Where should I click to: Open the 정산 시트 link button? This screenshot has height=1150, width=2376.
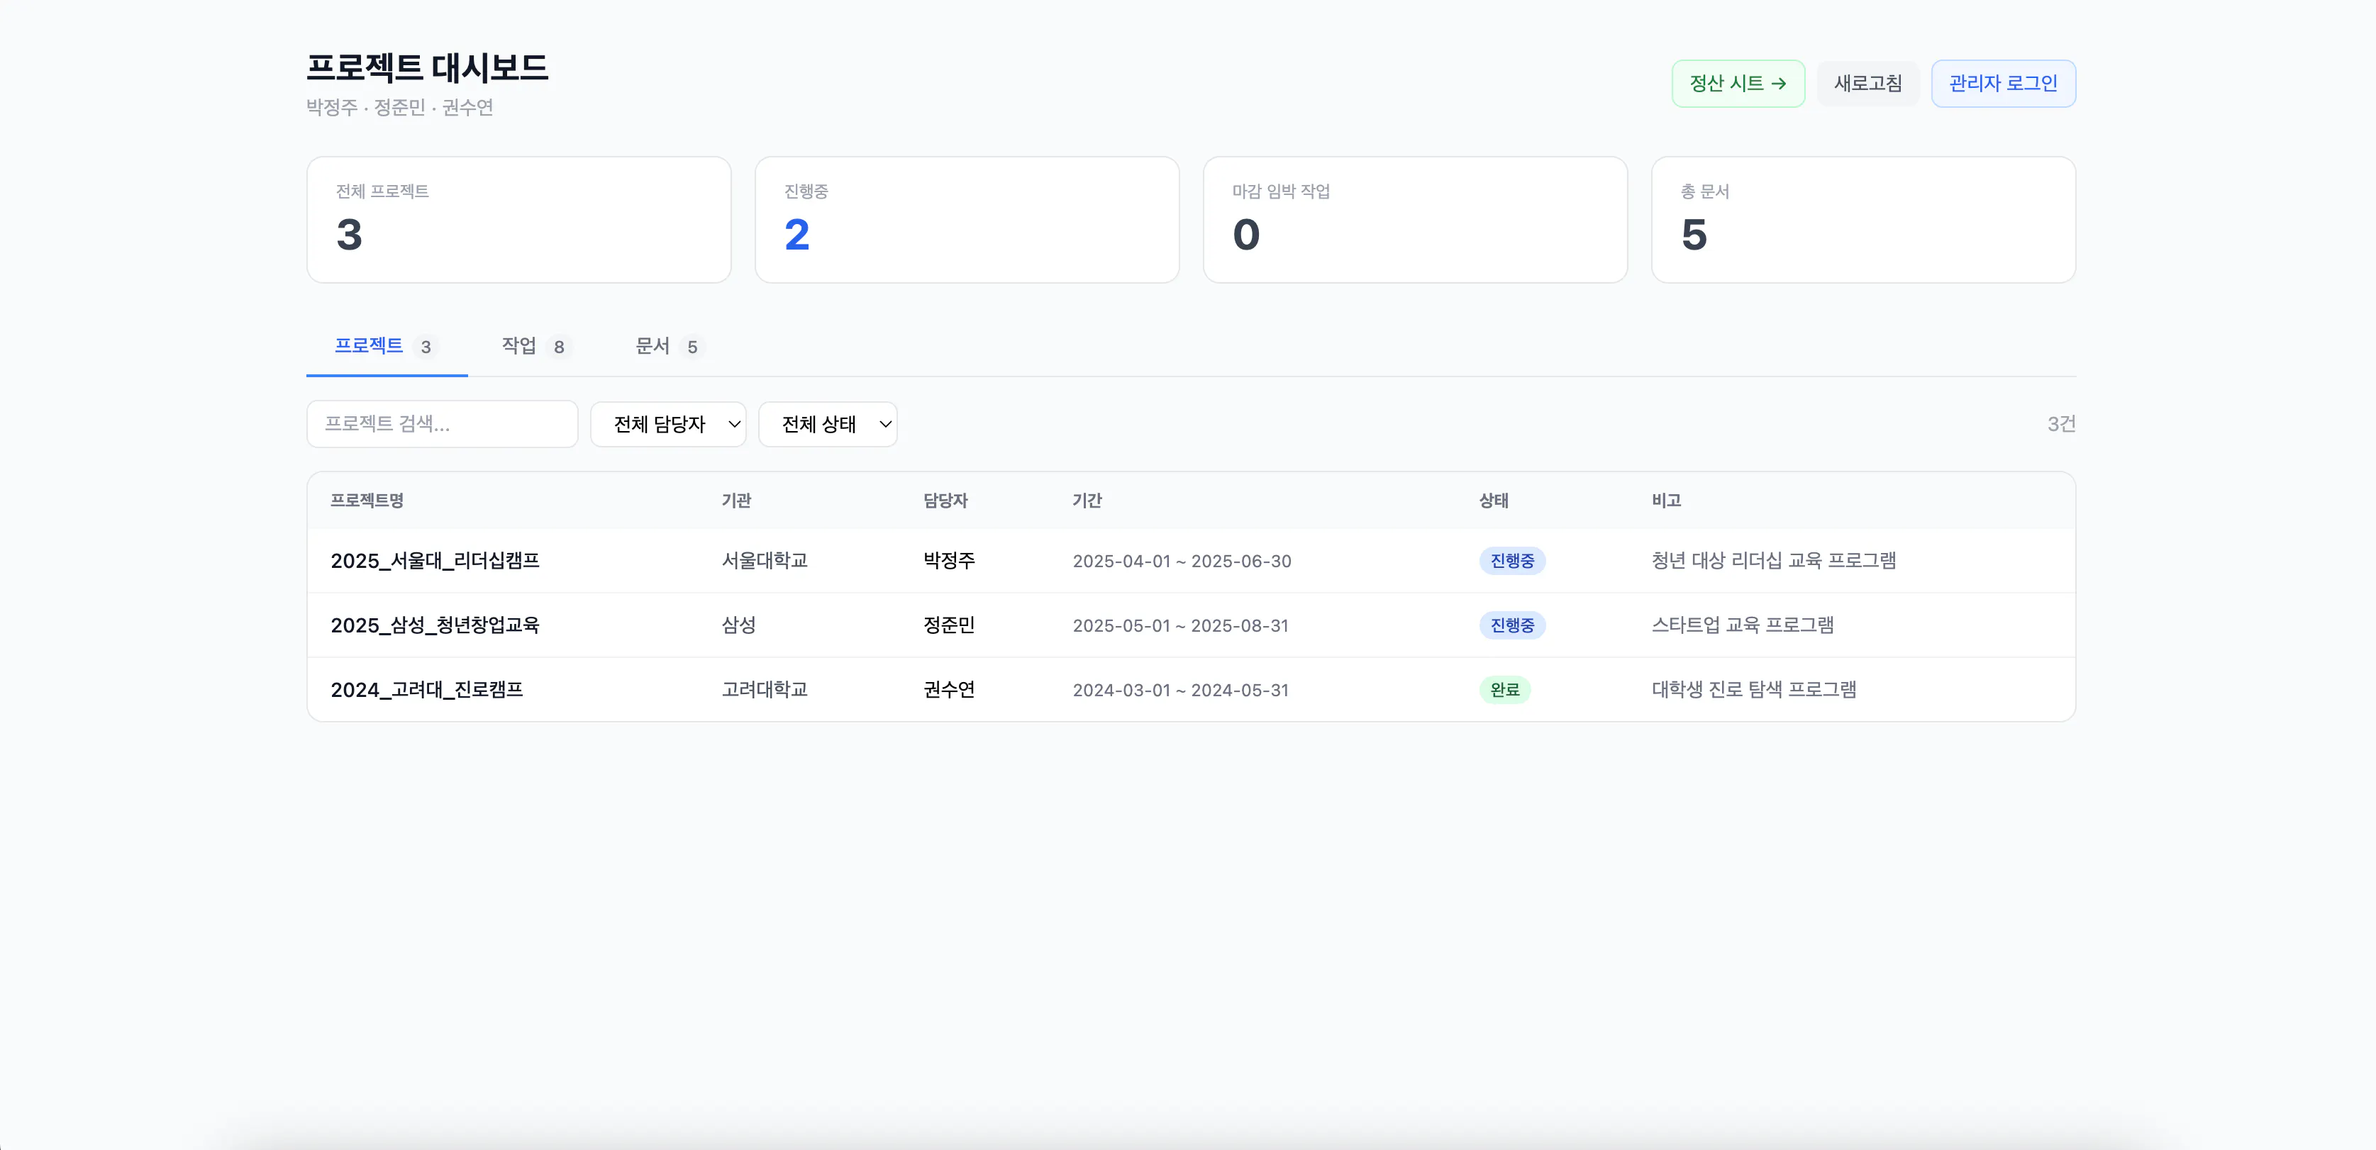point(1738,84)
